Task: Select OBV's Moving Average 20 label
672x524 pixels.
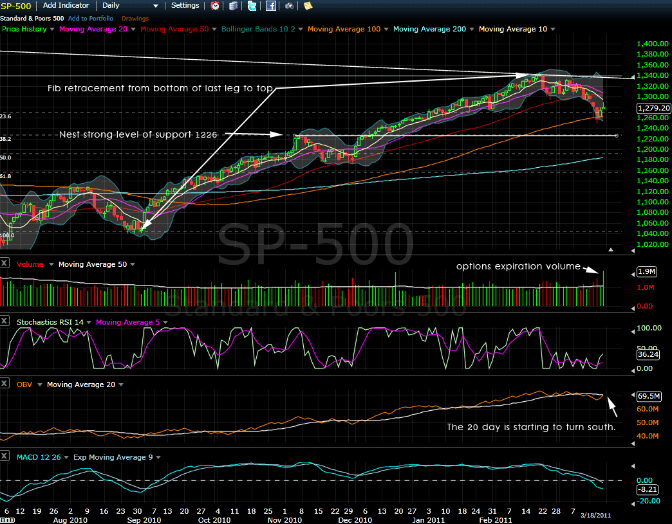Action: (81, 385)
